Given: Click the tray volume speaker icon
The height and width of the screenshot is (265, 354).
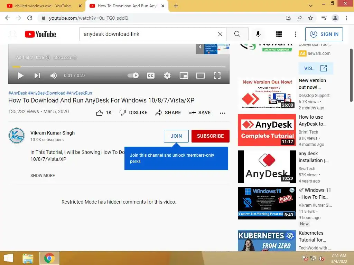Looking at the screenshot, I should 321,258.
